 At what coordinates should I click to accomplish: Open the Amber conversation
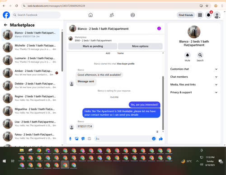click(30, 73)
